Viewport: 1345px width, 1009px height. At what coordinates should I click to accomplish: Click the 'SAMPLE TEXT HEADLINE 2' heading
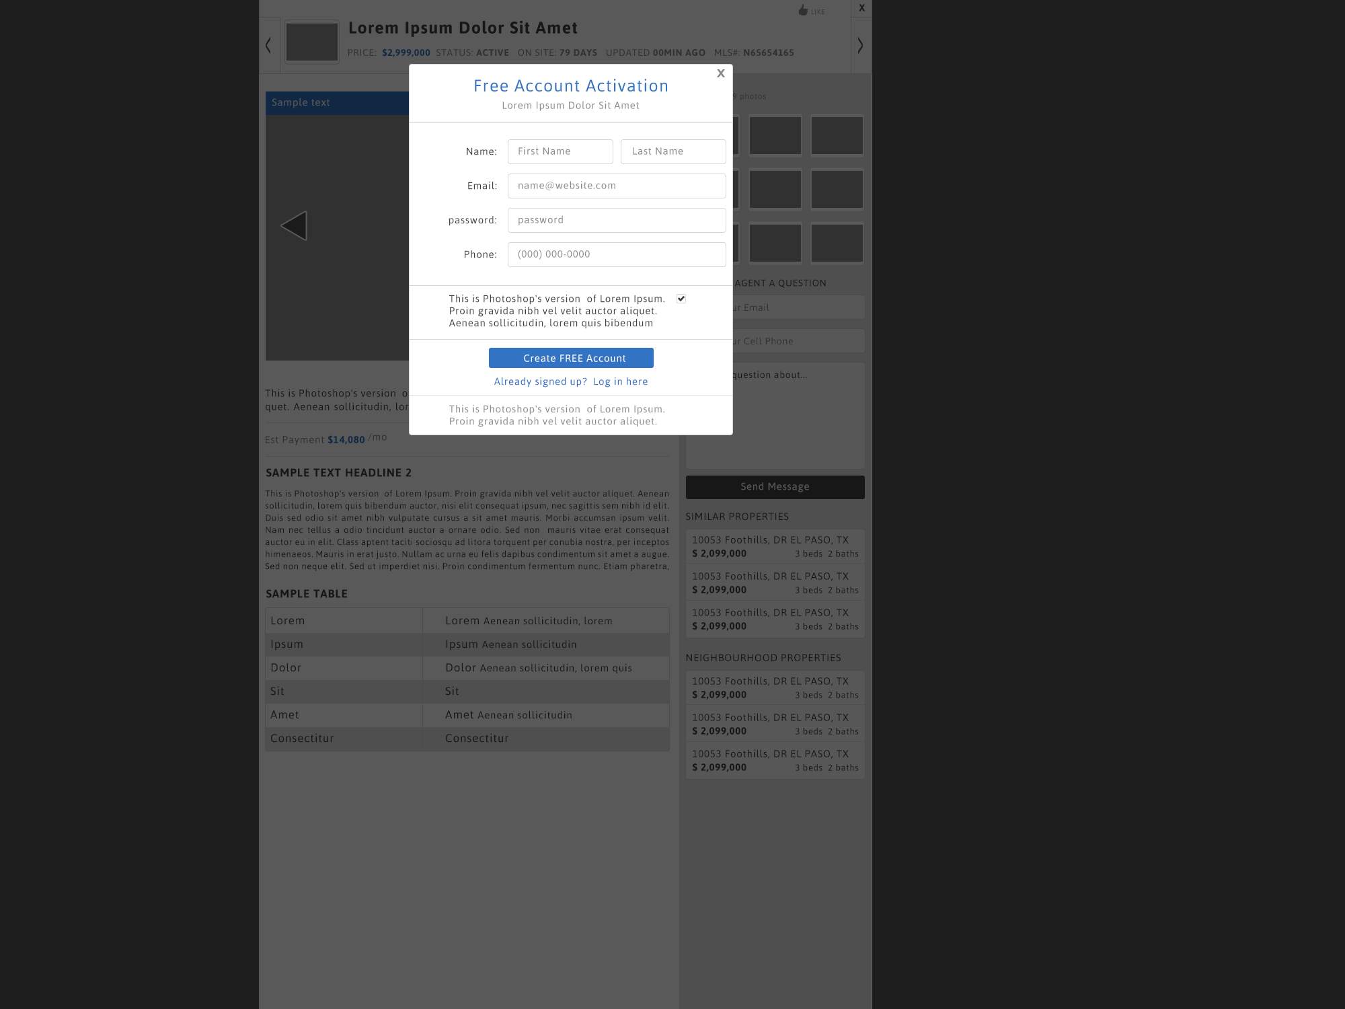pos(338,473)
